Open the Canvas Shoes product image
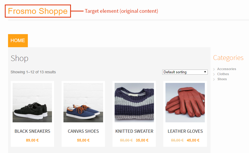Image resolution: width=249 pixels, height=153 pixels. point(83,103)
